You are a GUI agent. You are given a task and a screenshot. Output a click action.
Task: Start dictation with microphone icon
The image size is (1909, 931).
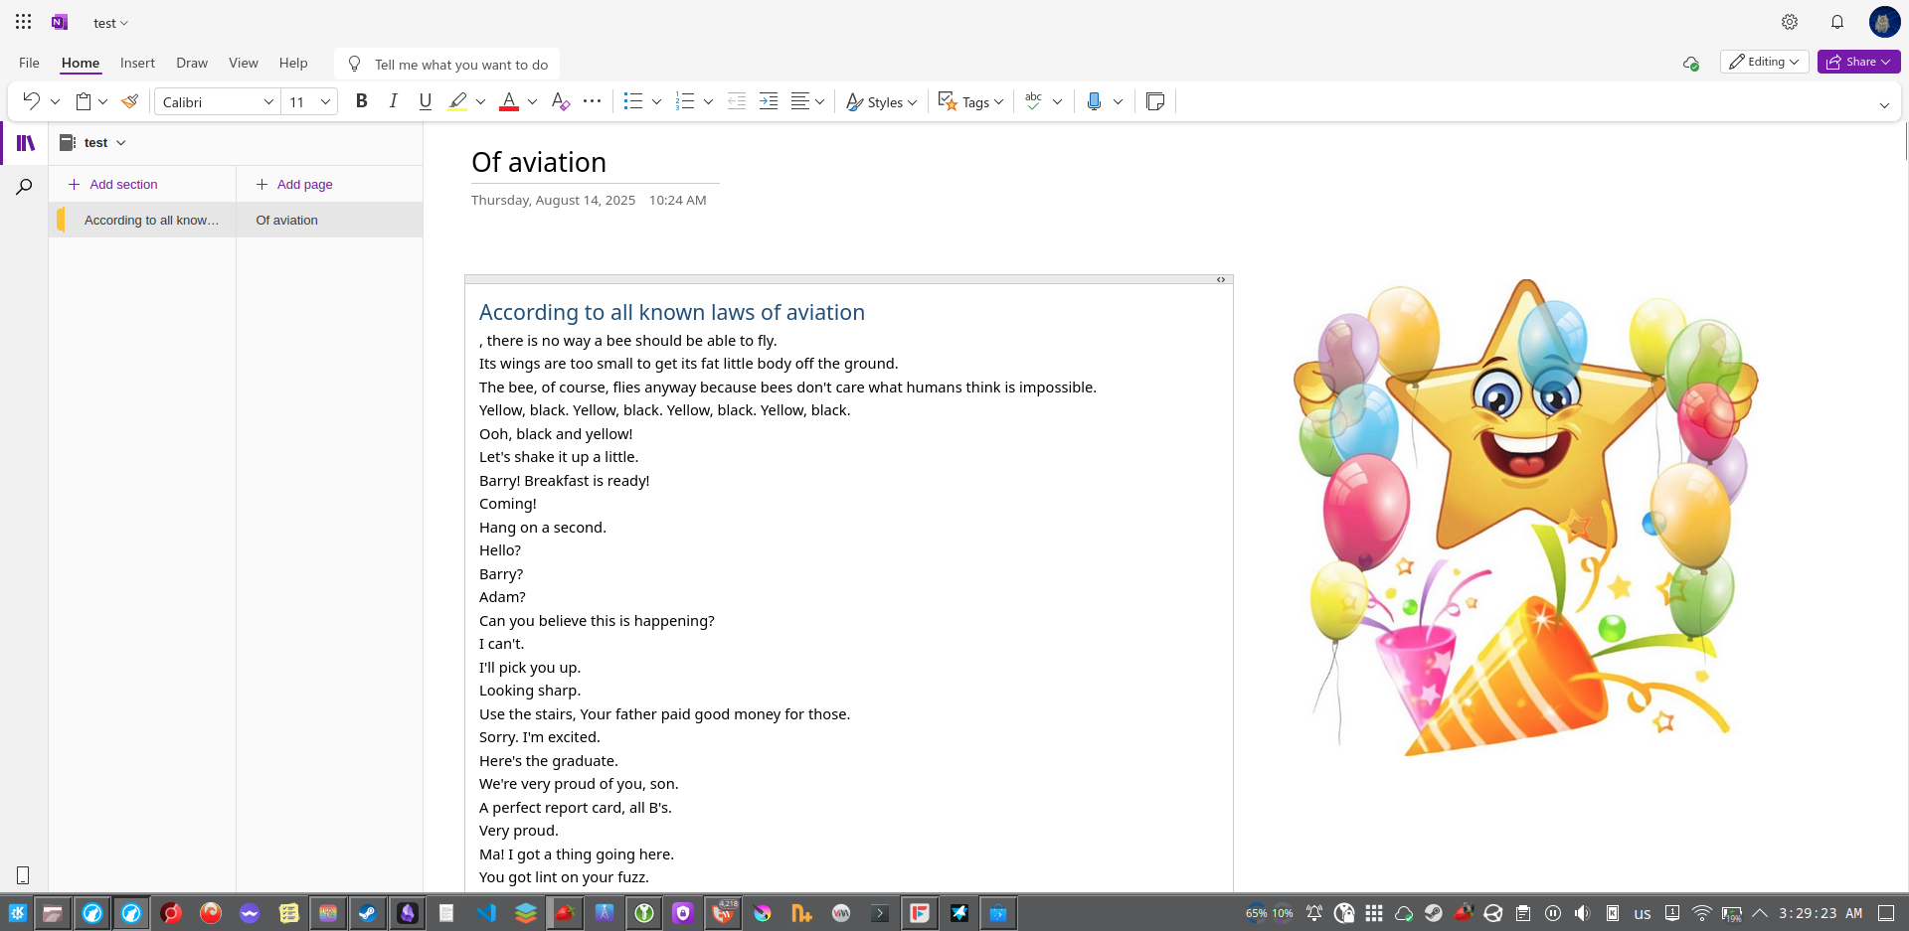pyautogui.click(x=1094, y=101)
